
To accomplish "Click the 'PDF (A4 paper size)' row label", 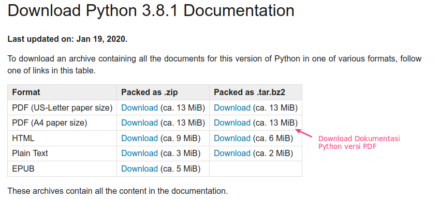I will (x=50, y=123).
